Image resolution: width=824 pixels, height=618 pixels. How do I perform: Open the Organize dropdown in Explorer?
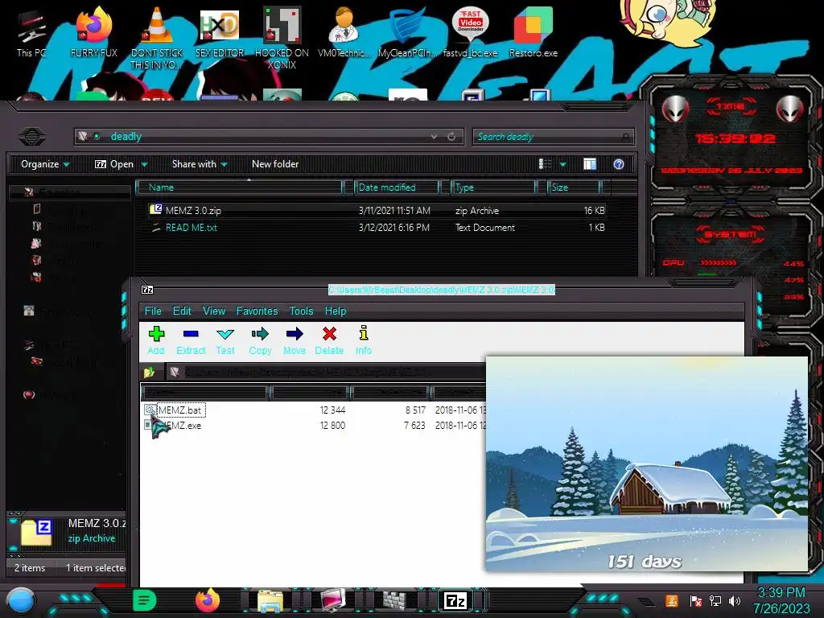coord(45,164)
